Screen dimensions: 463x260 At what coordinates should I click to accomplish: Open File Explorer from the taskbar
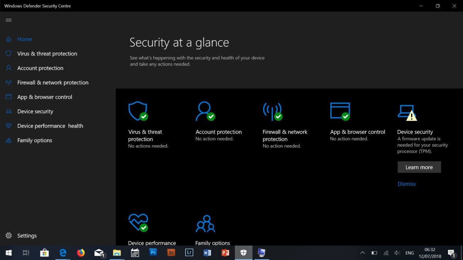coord(117,253)
